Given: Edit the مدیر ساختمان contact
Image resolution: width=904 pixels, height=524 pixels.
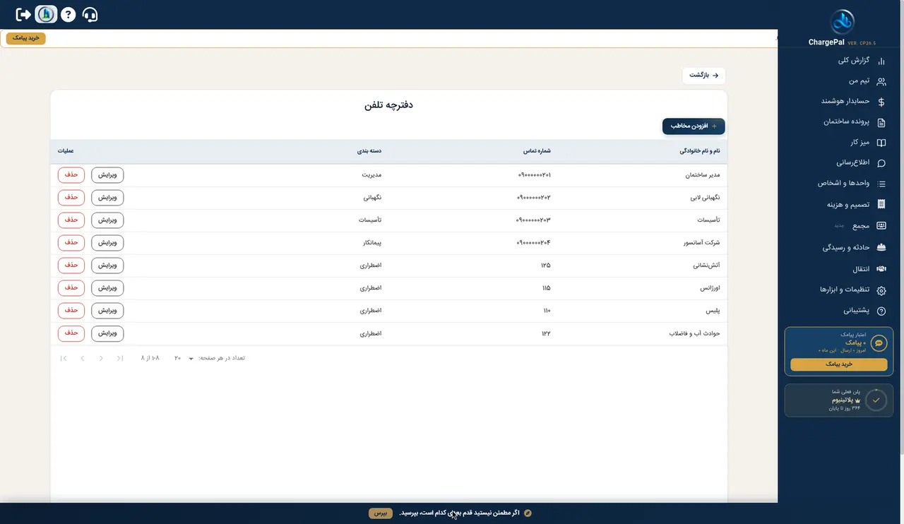Looking at the screenshot, I should (x=107, y=175).
